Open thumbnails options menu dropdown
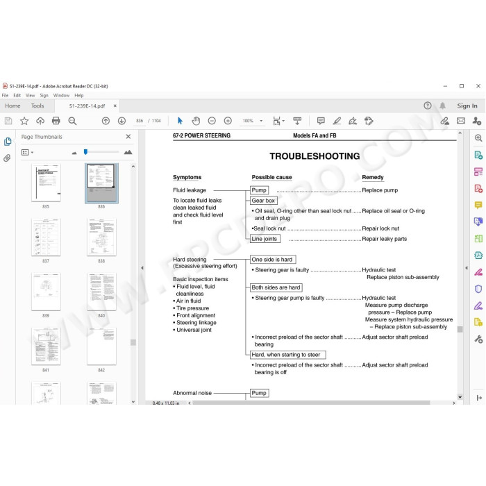 [27, 152]
